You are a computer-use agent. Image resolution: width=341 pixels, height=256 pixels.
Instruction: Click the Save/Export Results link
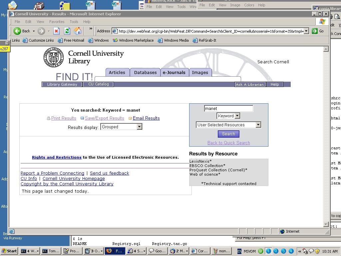pos(104,118)
